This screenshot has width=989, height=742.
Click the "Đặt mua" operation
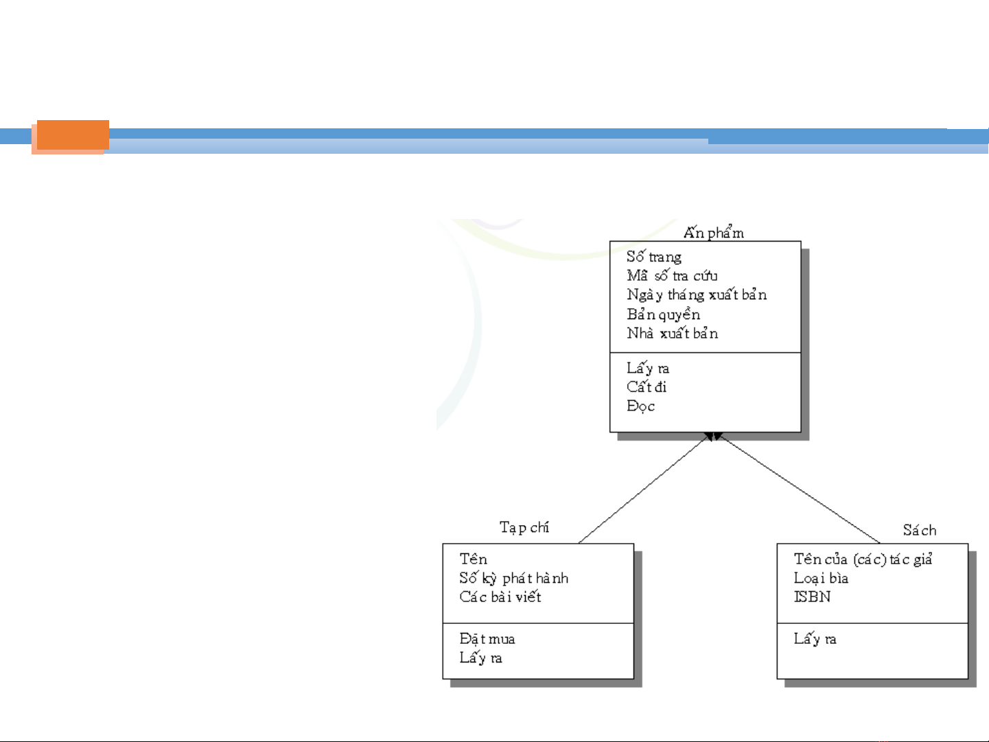click(x=487, y=639)
